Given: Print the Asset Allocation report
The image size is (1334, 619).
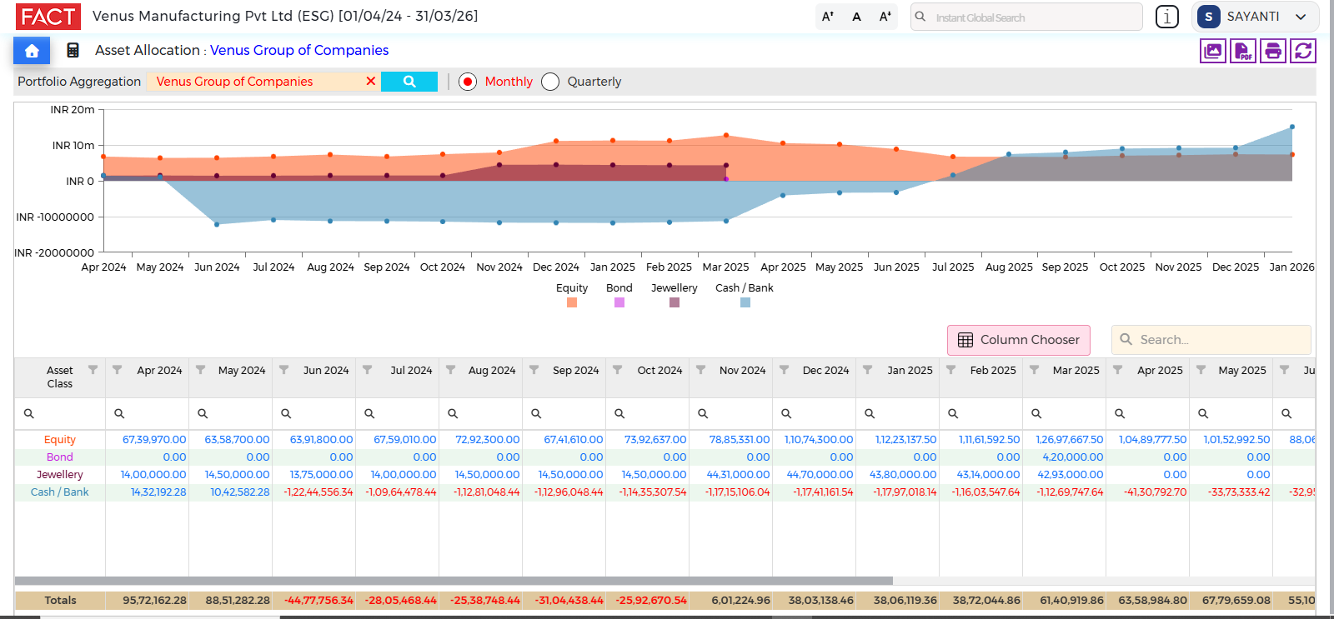Looking at the screenshot, I should tap(1273, 51).
